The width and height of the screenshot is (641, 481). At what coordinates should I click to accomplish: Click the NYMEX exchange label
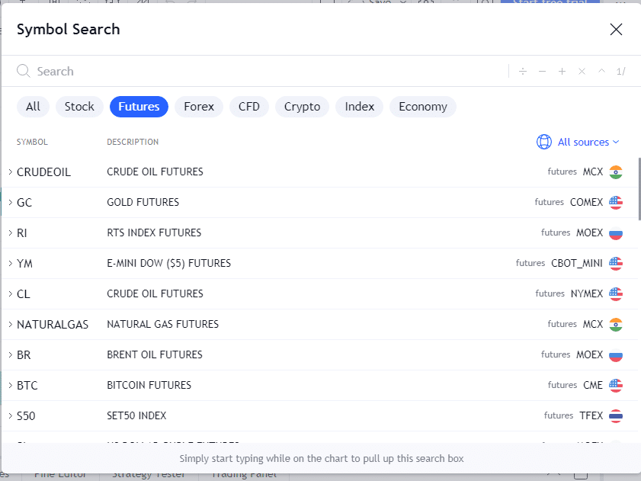[587, 293]
